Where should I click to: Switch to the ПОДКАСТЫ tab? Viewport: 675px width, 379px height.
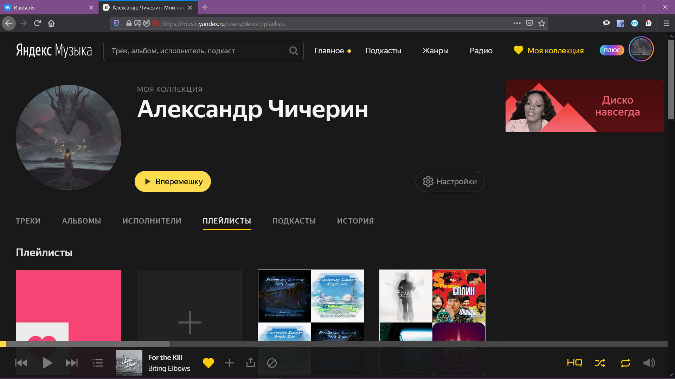[x=294, y=221]
